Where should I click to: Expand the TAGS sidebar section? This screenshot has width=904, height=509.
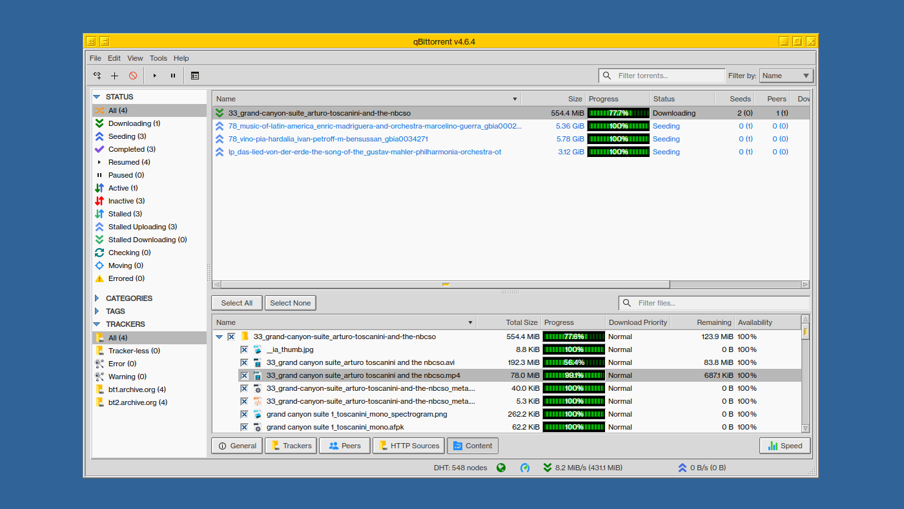97,311
